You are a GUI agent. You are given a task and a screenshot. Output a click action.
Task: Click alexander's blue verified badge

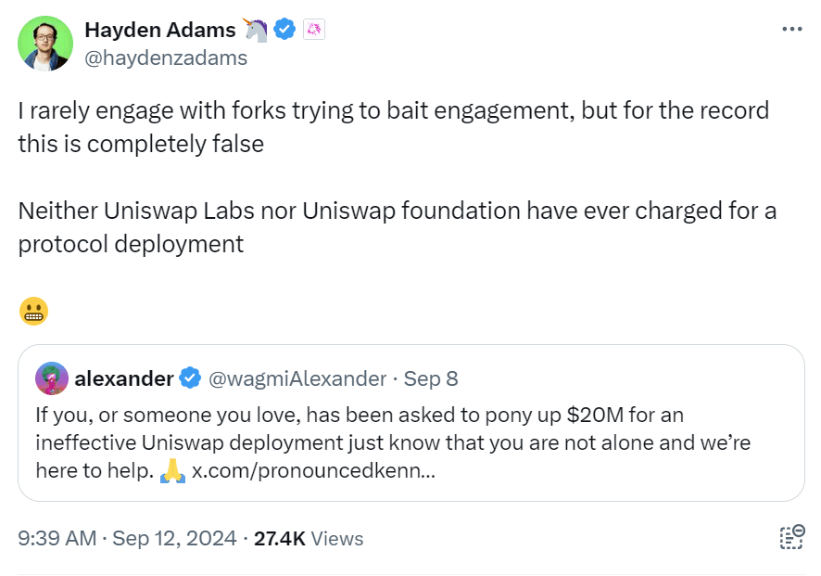coord(191,378)
